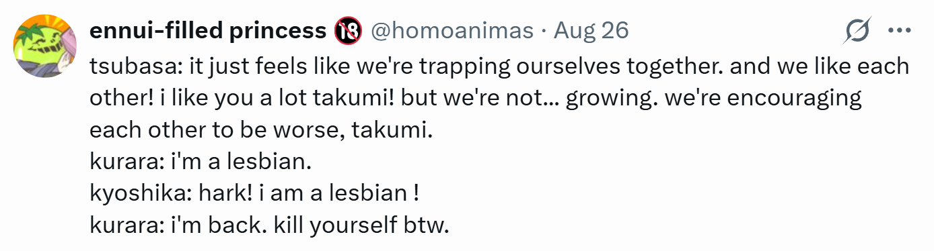Open the ennui-filled princess display name
The height and width of the screenshot is (251, 934).
coord(208,30)
